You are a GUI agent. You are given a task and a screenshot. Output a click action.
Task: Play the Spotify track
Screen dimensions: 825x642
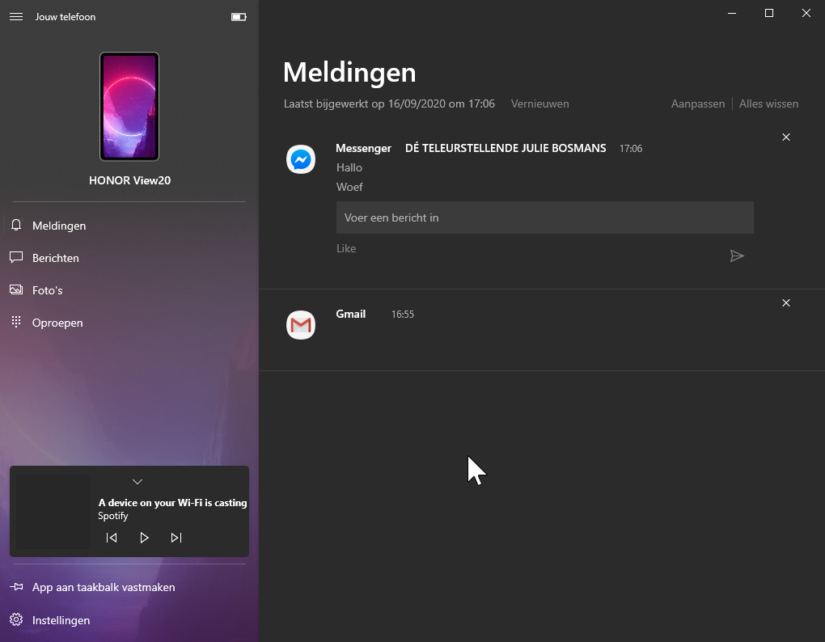pyautogui.click(x=144, y=538)
